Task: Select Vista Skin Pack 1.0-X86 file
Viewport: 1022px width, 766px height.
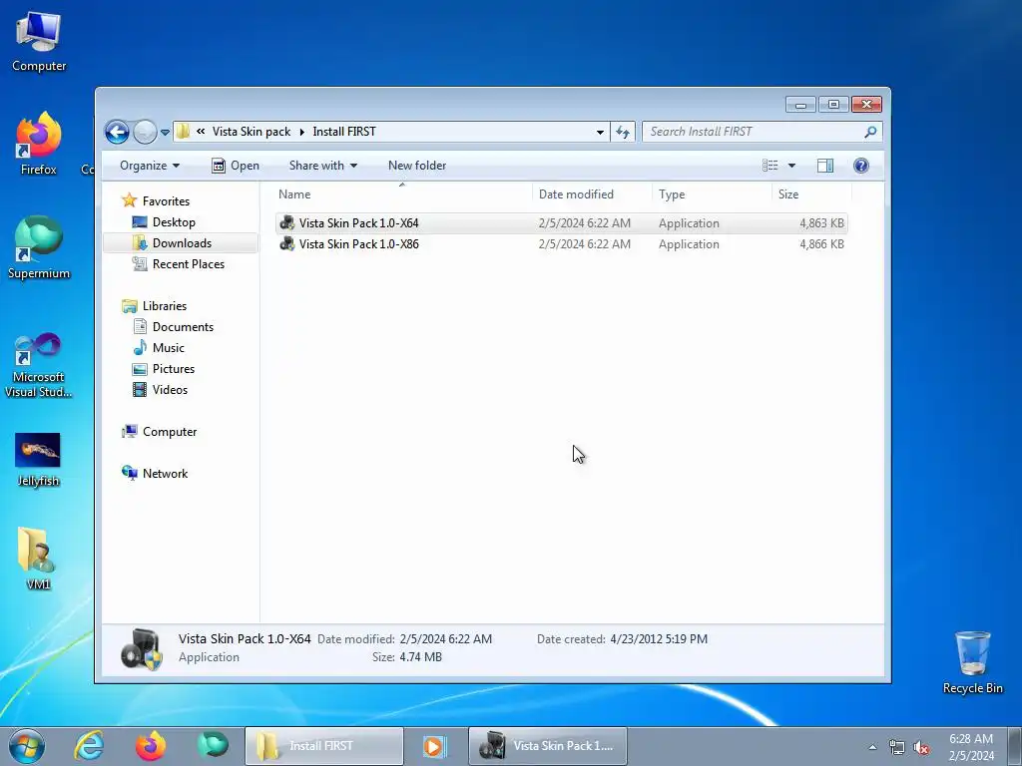Action: (x=561, y=244)
